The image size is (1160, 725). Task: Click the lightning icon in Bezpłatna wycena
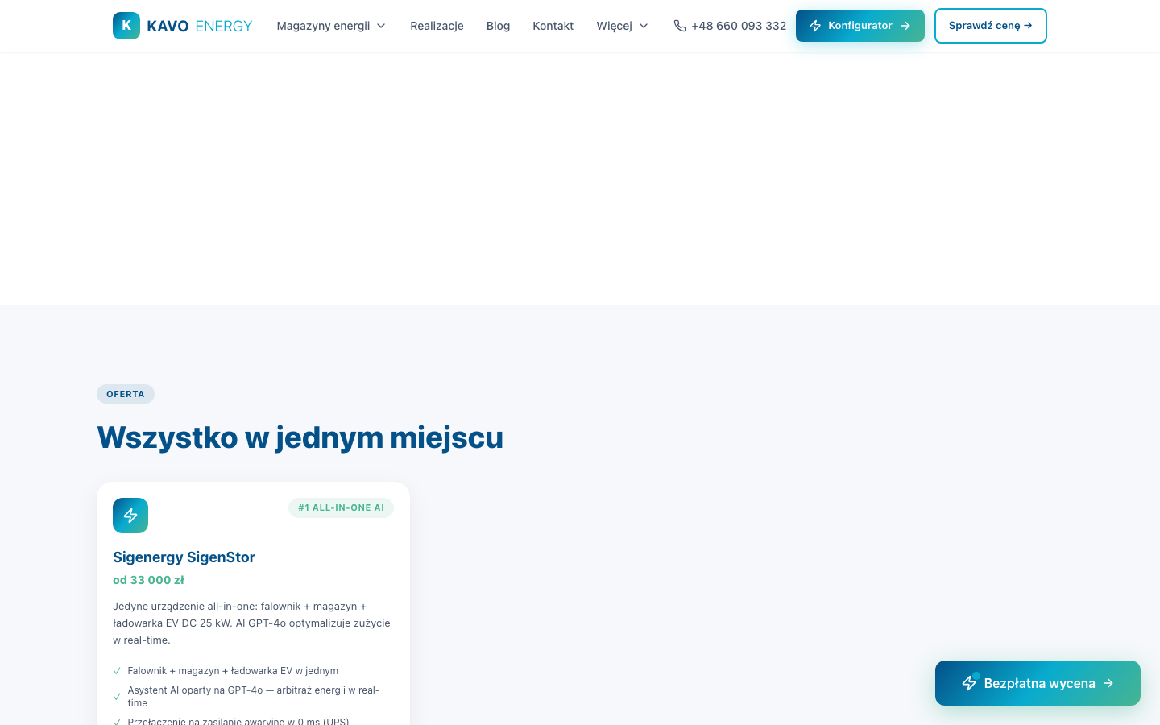(969, 683)
